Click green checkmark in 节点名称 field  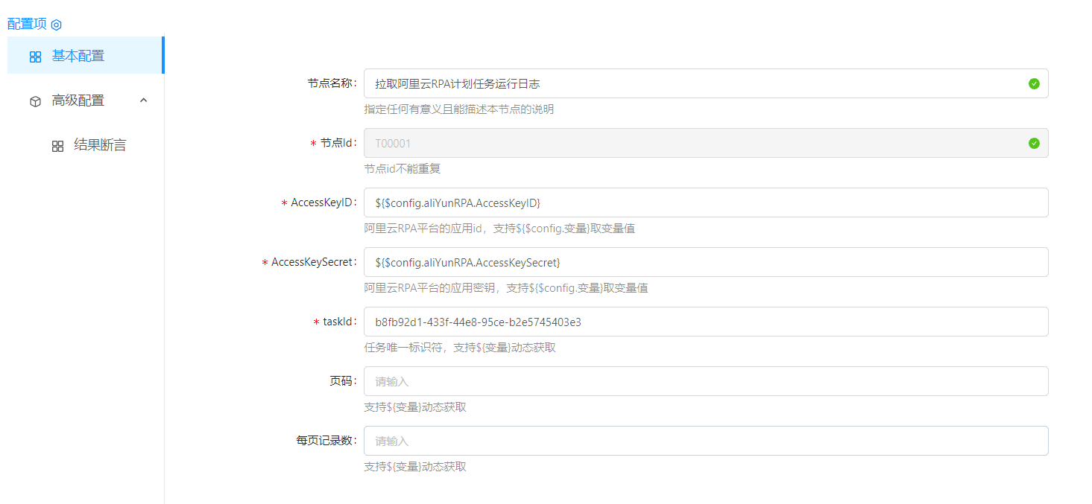(1033, 83)
